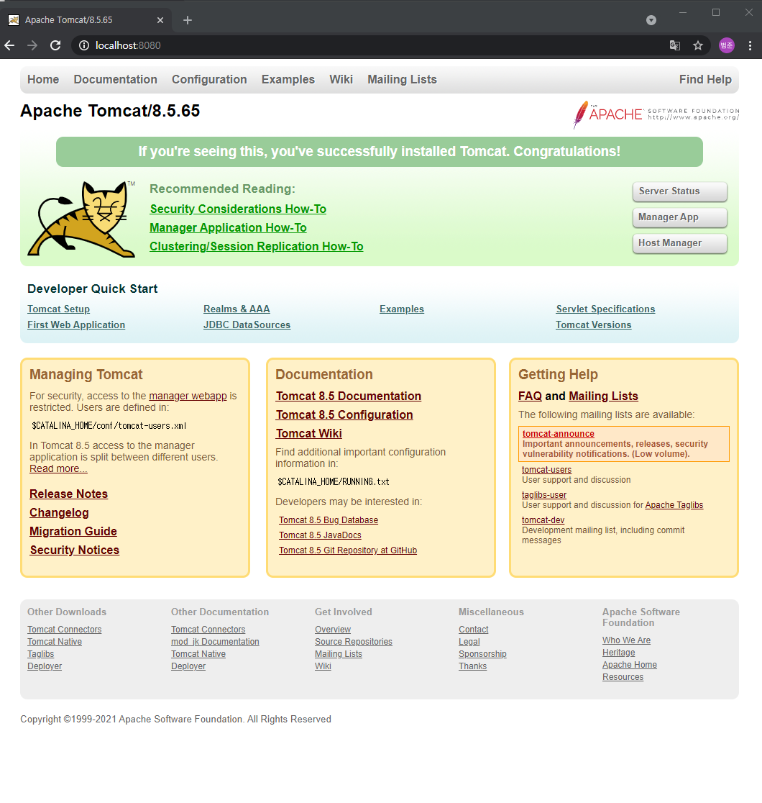Open the taglibs-user mailing list link
Viewport: 762px width, 803px height.
(x=544, y=495)
